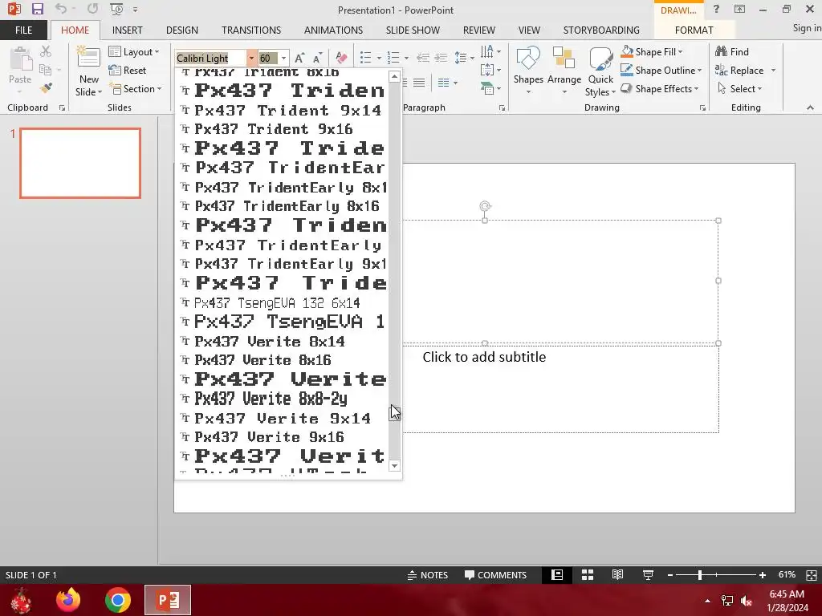
Task: Apply bullet list formatting
Action: (366, 58)
